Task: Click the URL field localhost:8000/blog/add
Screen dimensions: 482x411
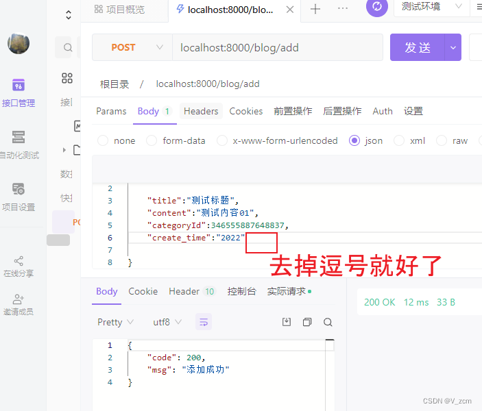Action: (x=278, y=48)
